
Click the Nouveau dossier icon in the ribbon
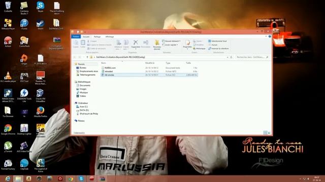tap(157, 44)
